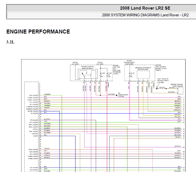196x172 pixels.
Task: Click the Hot w/ Ignition Relay Energized label
Action: [129, 62]
